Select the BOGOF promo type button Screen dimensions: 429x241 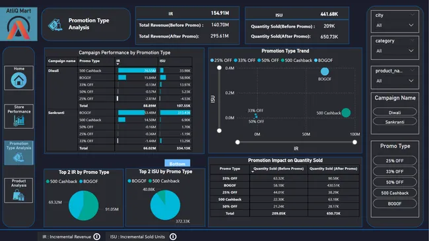395,203
